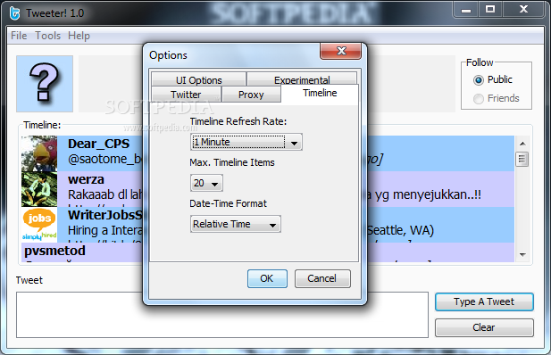Minimize the Tweeter window
Screen dimensions: 551x355
tap(466, 10)
